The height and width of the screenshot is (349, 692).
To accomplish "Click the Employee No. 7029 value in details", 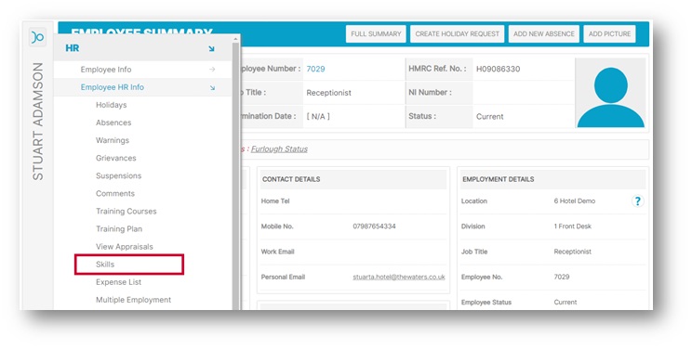I will (x=562, y=278).
